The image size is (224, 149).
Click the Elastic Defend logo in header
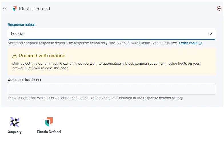pos(15,9)
